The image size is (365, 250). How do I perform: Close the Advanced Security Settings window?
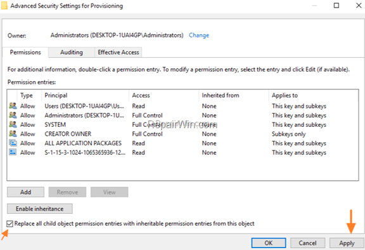(x=359, y=5)
